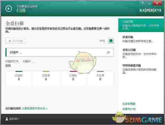The image size is (165, 125).
Task: Click the profile text link in footer
Action: click(14, 119)
